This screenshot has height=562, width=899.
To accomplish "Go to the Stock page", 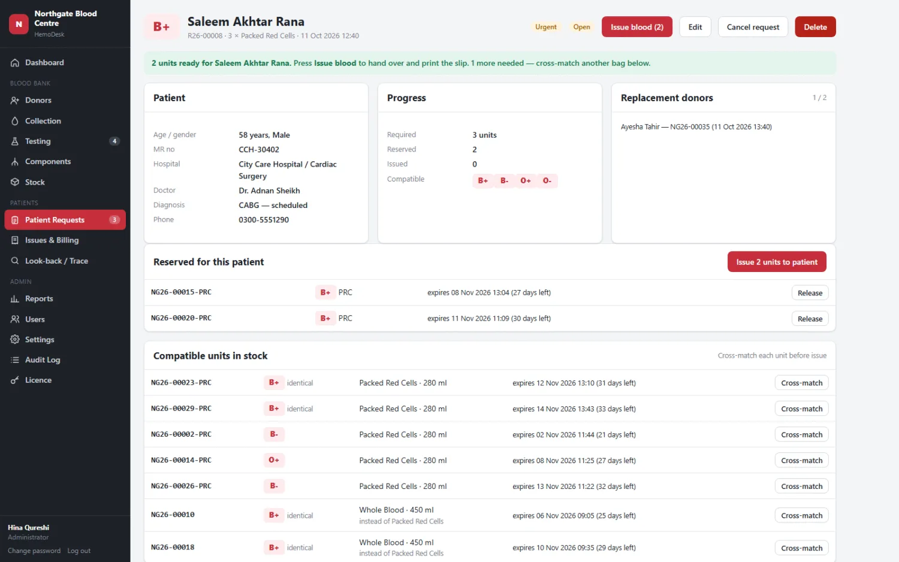I will click(65, 182).
